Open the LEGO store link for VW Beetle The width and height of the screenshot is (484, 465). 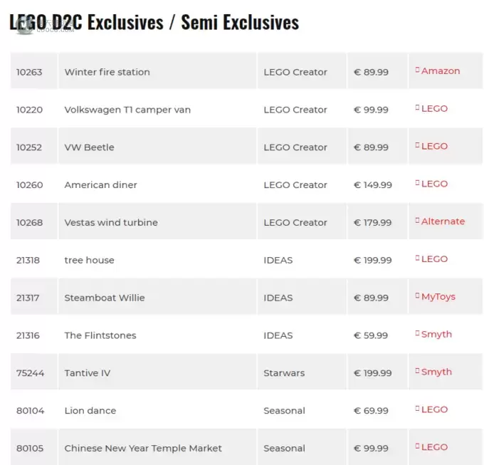(434, 147)
